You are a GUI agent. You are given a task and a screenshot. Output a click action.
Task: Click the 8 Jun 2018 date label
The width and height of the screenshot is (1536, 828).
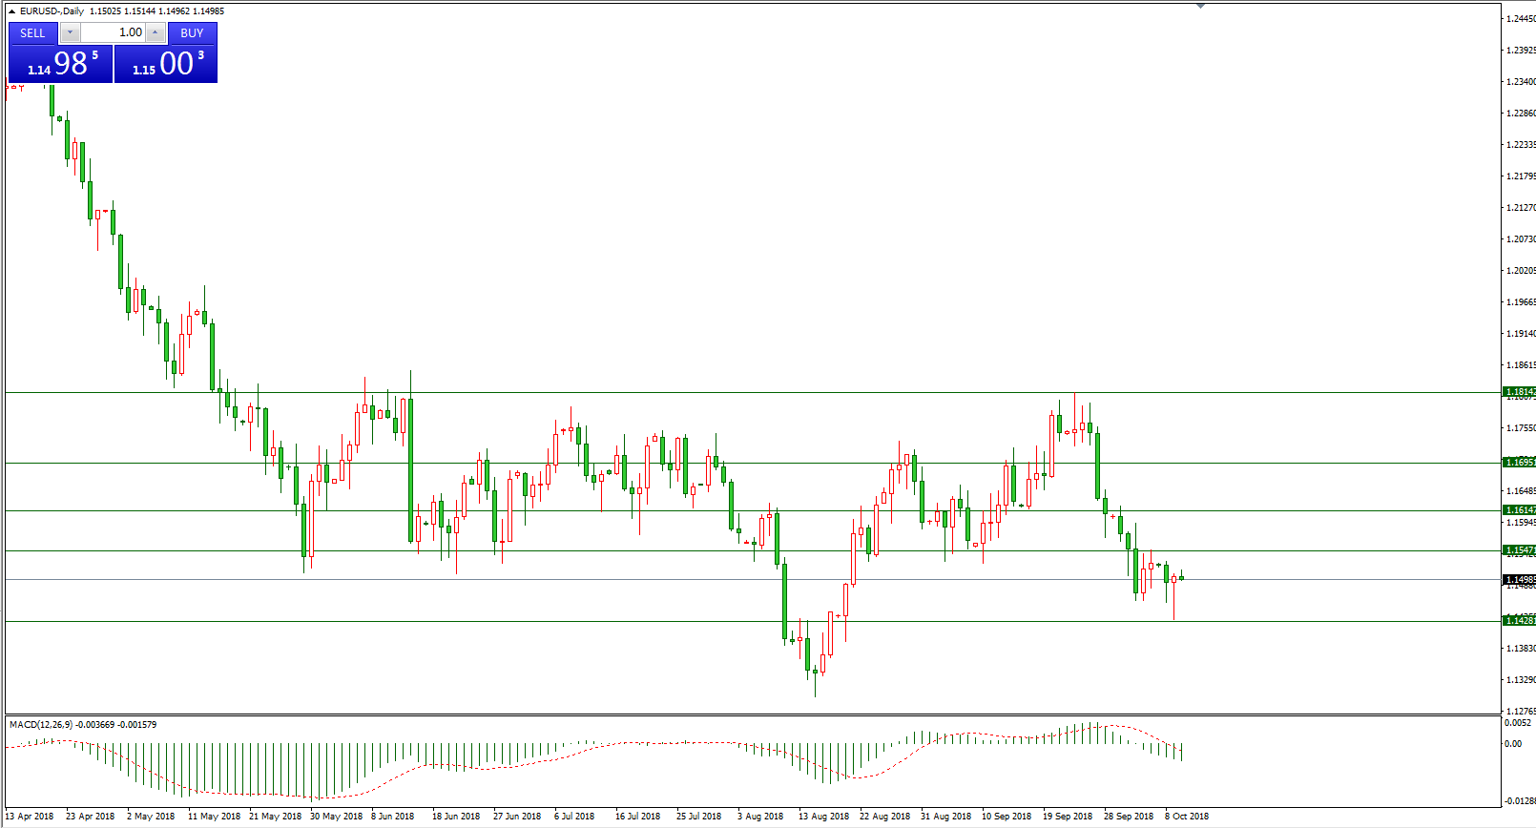393,817
